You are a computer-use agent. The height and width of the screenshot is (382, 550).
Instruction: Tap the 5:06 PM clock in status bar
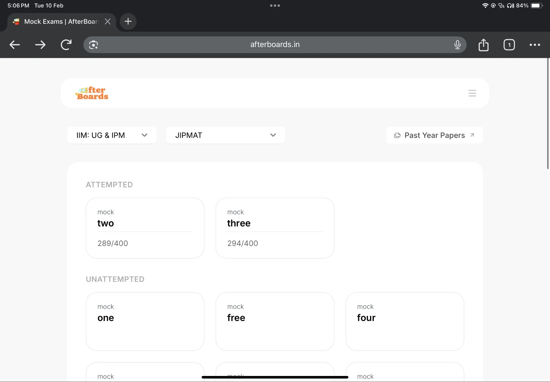click(18, 5)
